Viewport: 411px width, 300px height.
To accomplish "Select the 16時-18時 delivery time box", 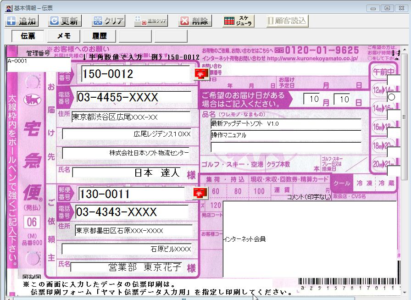I will [394, 133].
